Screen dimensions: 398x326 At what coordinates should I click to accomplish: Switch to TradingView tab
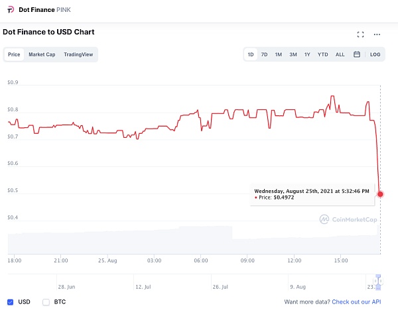point(78,54)
